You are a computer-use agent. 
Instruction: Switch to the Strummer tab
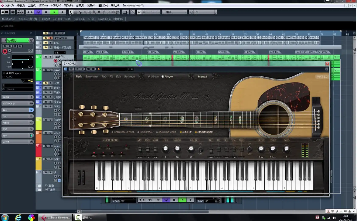(92, 77)
